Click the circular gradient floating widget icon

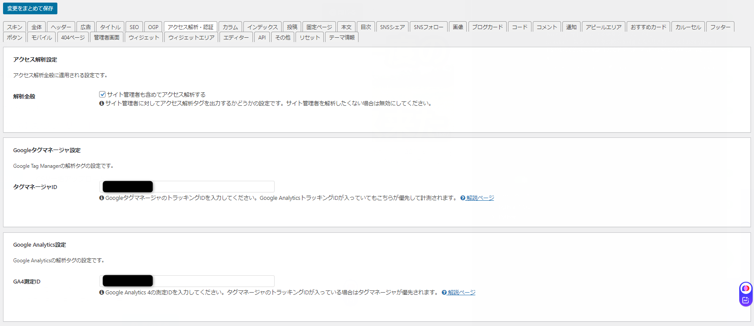746,288
